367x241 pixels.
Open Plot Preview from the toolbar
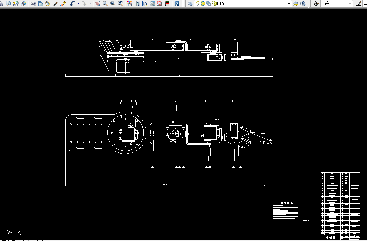8,4
